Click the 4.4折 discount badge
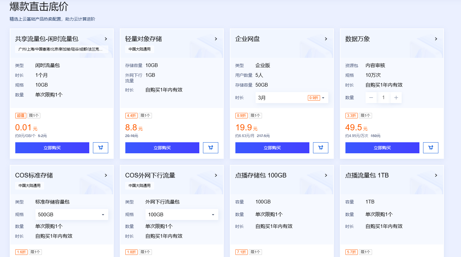This screenshot has height=257, width=461. coord(131,116)
